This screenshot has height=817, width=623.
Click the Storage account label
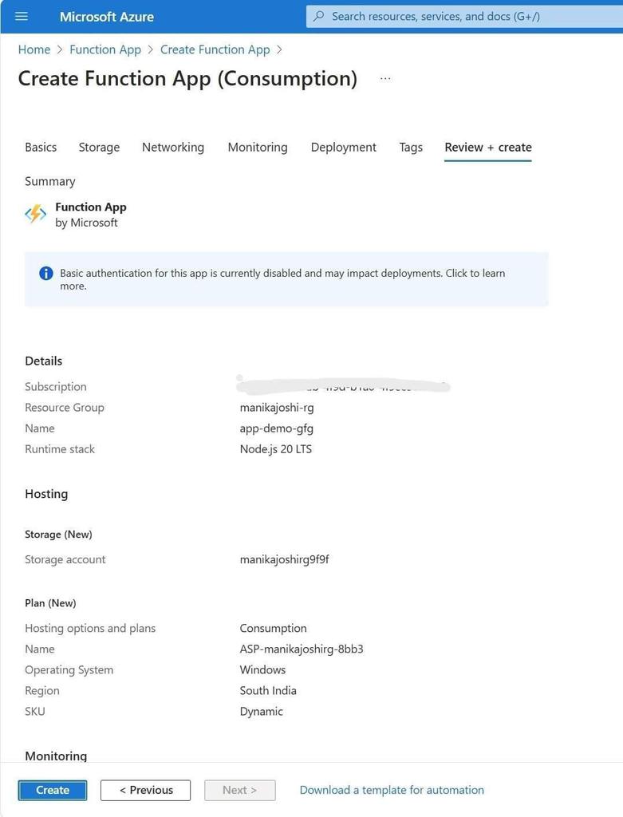click(x=65, y=559)
